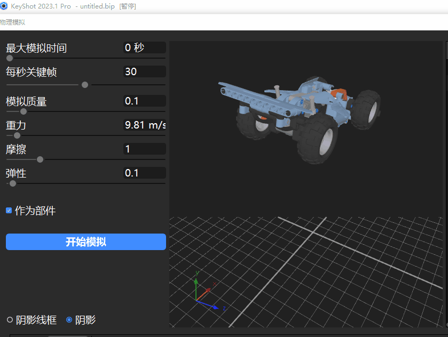The image size is (448, 337).
Task: Click the vehicle model in the preview
Action: pos(299,120)
